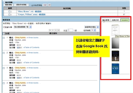This screenshot has height=93, width=133.
Task: Check the checkbox for result 3
Action: point(4,68)
